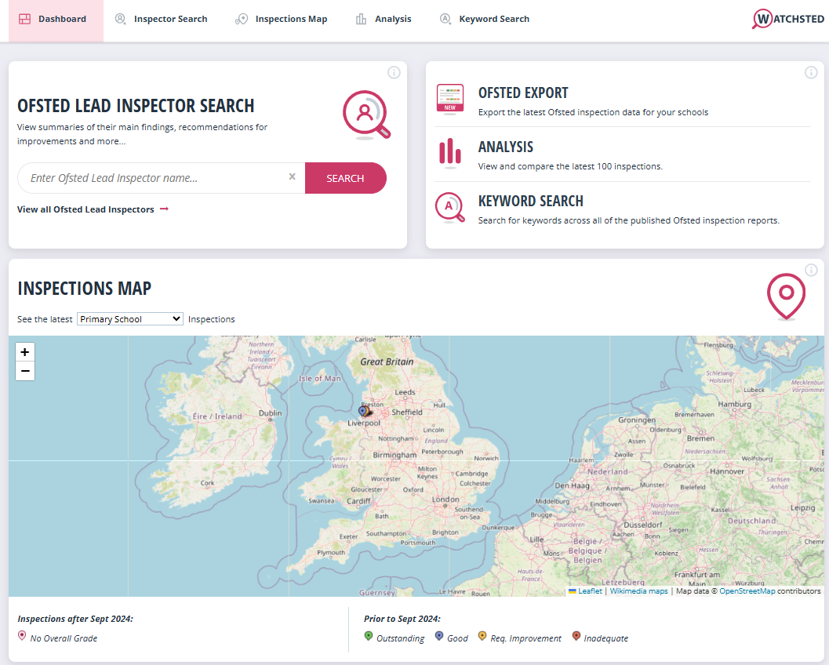
Task: Click the Ofsted Lead Inspector name field
Action: point(162,178)
